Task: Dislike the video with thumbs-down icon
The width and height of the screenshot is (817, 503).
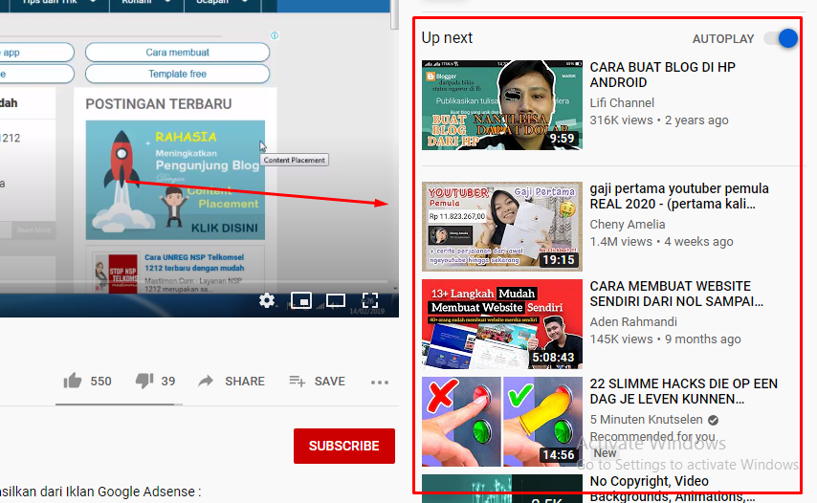Action: [144, 382]
